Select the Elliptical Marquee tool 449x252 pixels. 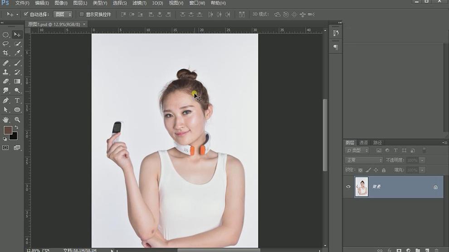(x=5, y=34)
